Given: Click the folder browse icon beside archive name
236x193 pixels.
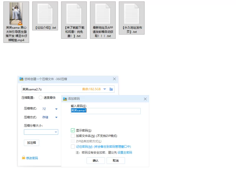Looking at the screenshot, I should click(111, 89).
